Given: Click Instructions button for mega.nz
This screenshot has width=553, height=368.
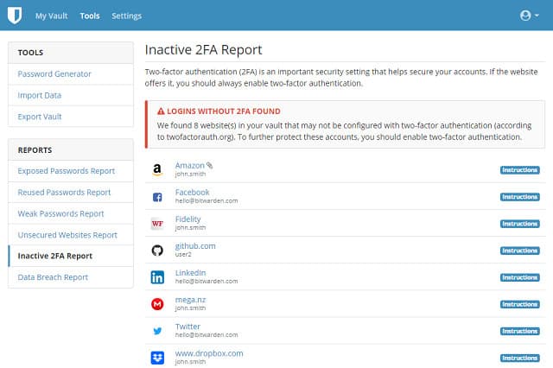Looking at the screenshot, I should click(x=520, y=304).
